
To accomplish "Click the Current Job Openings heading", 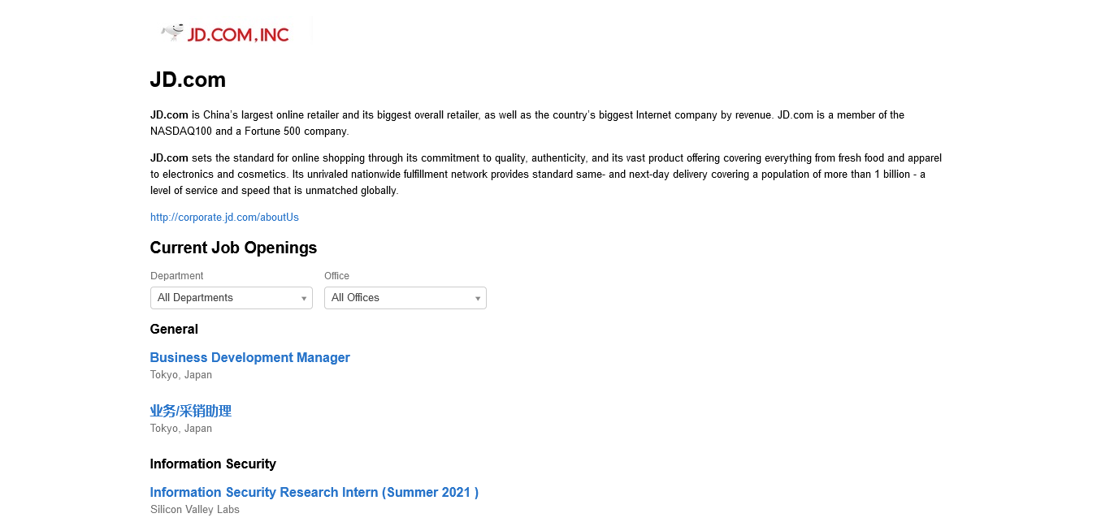I will (233, 248).
